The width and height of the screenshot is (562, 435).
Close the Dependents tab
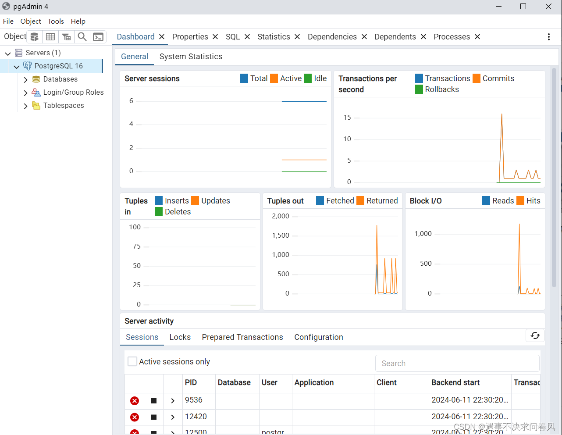pyautogui.click(x=423, y=37)
